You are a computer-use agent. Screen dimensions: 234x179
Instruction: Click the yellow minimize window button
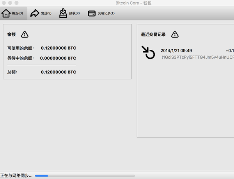click(x=10, y=3)
